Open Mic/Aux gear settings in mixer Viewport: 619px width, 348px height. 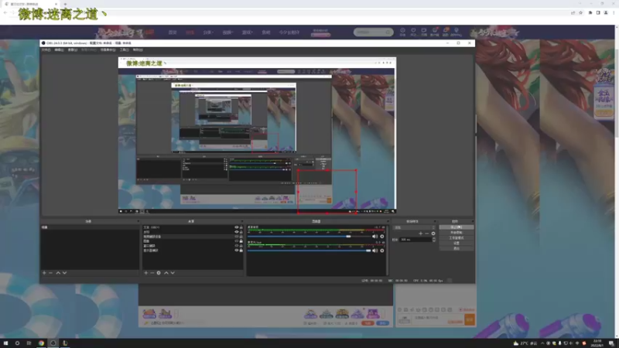click(x=381, y=251)
